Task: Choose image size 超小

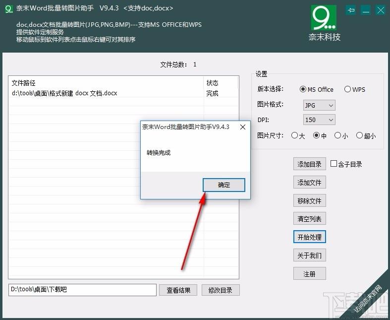Action: coord(366,136)
